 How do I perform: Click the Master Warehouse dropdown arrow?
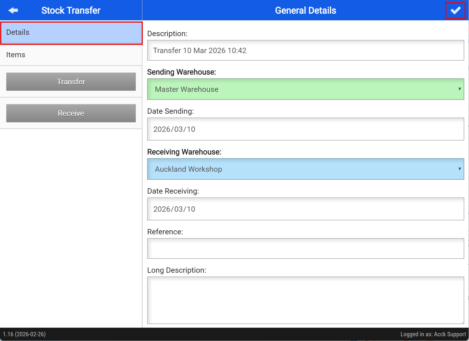[x=459, y=89]
